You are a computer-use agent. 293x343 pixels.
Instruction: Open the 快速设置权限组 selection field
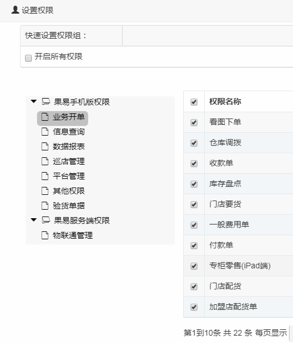click(208, 36)
